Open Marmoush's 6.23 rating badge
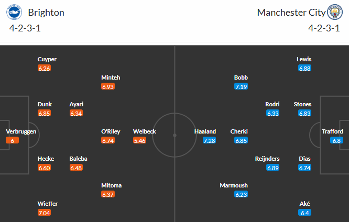349x222 pixels. tap(241, 194)
